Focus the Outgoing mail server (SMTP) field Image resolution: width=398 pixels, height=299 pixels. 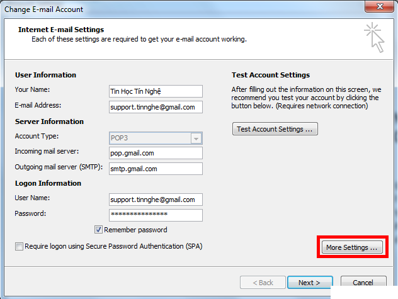click(x=155, y=169)
